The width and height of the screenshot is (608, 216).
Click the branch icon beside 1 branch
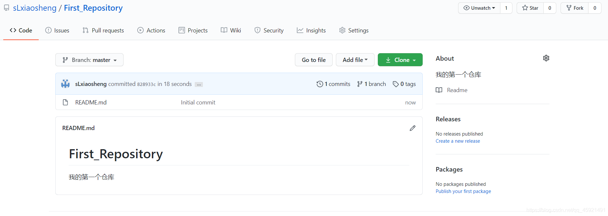pyautogui.click(x=360, y=84)
